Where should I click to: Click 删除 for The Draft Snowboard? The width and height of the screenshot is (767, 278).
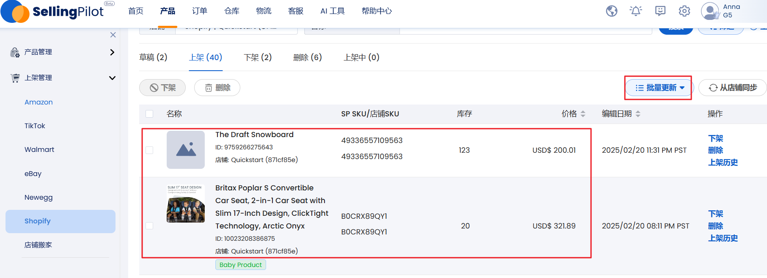pos(716,150)
